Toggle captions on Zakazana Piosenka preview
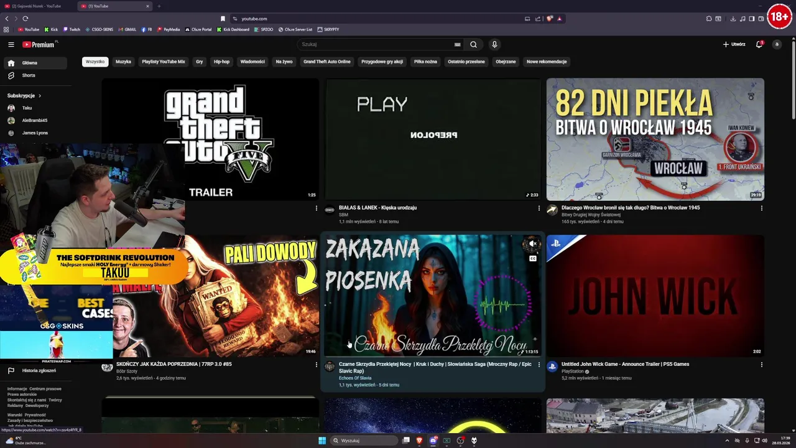The width and height of the screenshot is (796, 448). click(x=533, y=258)
